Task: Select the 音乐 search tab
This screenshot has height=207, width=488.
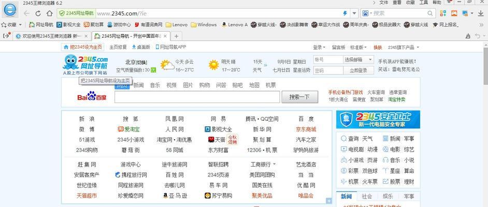Action: pos(155,85)
